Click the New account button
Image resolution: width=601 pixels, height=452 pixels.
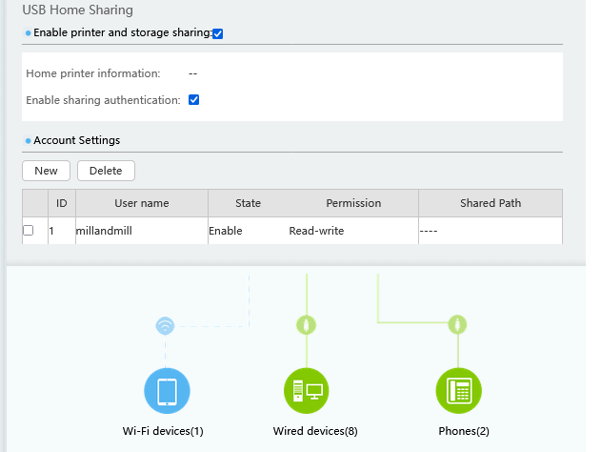(x=46, y=171)
